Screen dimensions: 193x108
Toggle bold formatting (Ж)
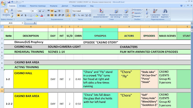(18, 15)
